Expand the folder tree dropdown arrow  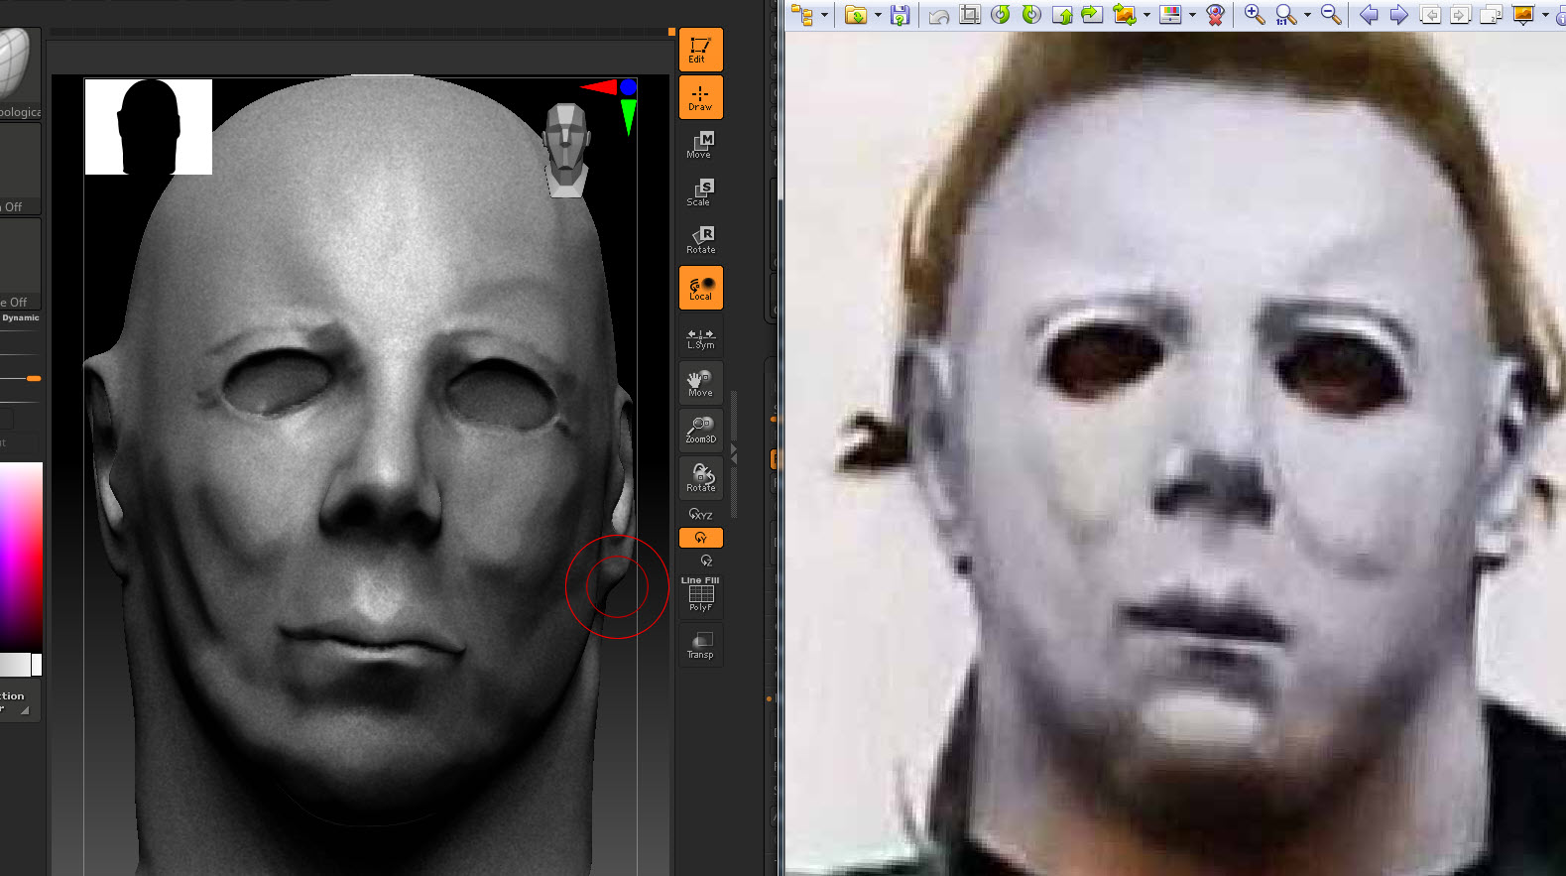(824, 15)
